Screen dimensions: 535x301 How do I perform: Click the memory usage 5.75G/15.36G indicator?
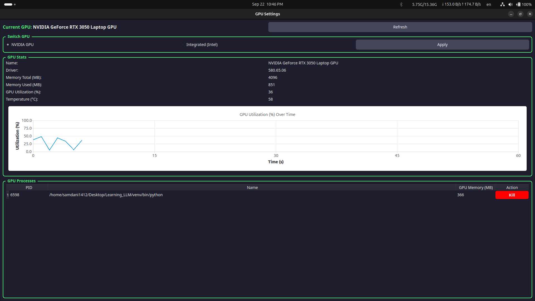[424, 4]
